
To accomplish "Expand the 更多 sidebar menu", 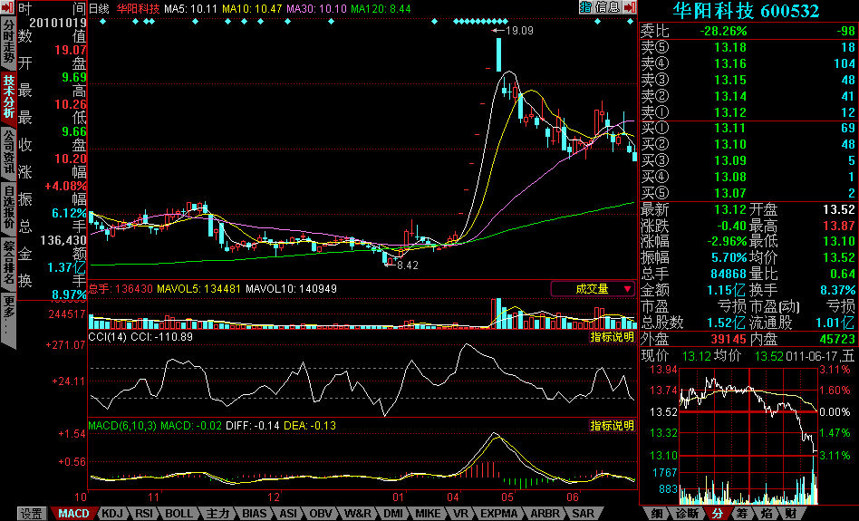I will (x=8, y=314).
